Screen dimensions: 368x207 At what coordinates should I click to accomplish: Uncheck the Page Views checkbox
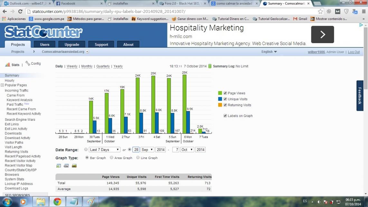[x=225, y=93]
